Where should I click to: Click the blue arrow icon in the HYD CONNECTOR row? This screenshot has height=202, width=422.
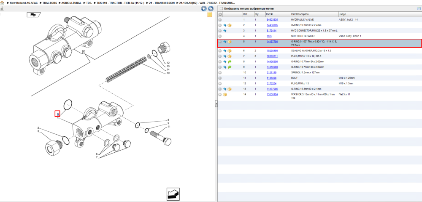(x=225, y=31)
